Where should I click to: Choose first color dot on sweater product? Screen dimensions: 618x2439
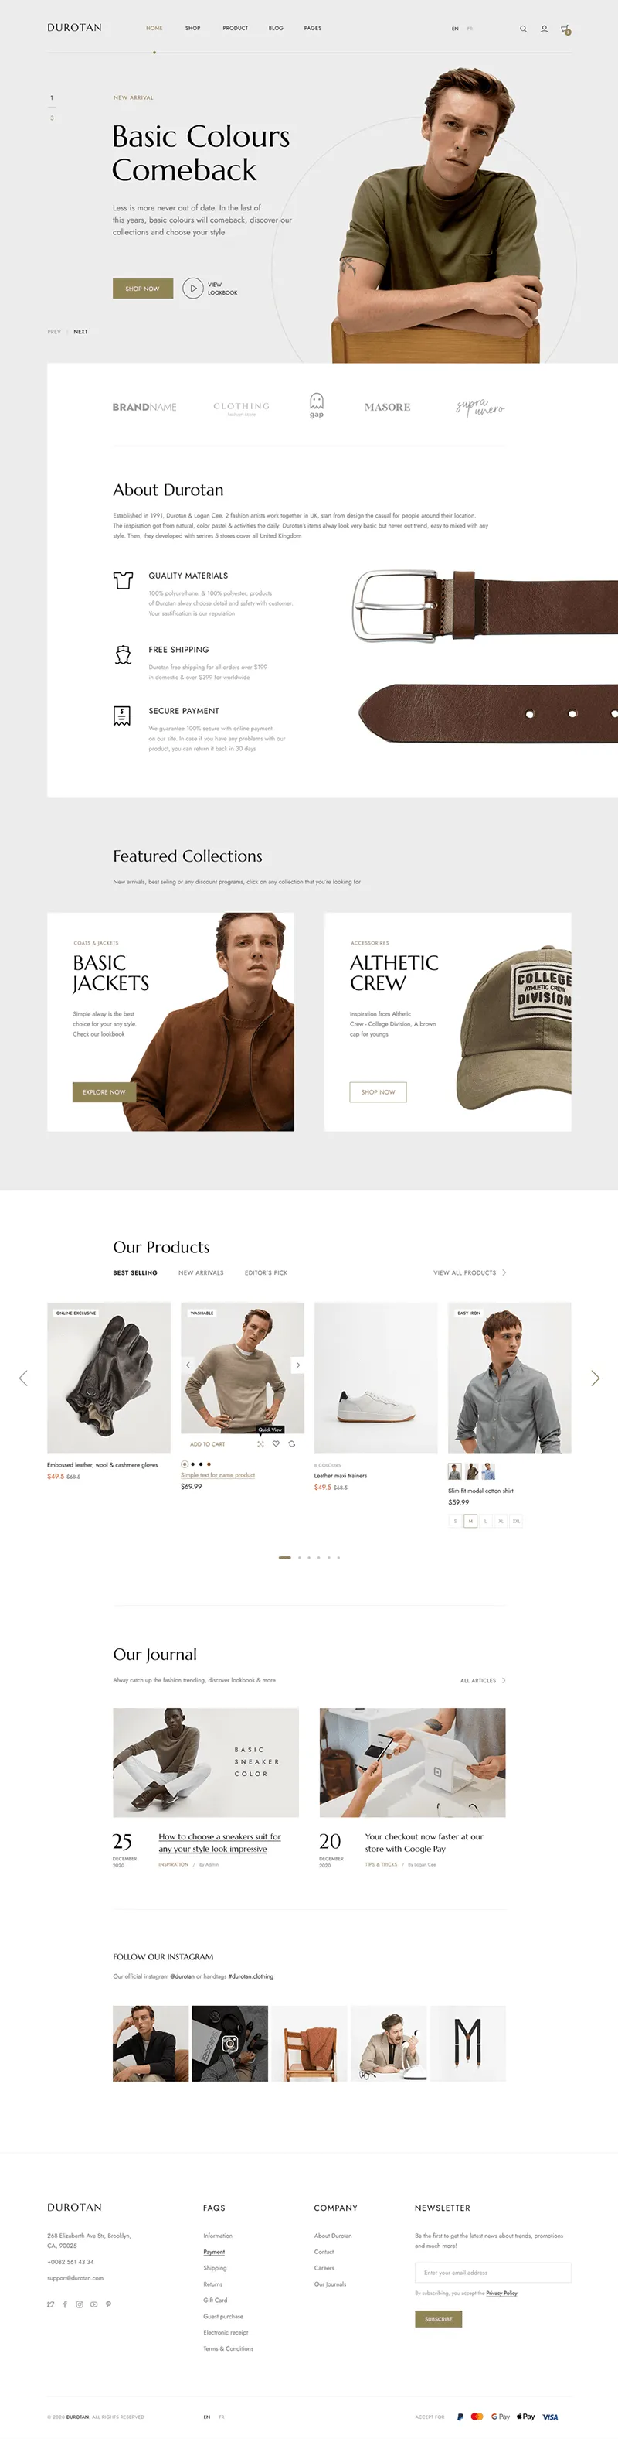pos(185,1464)
